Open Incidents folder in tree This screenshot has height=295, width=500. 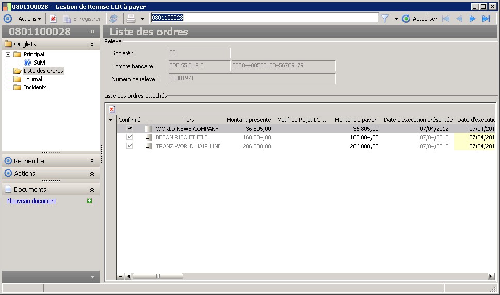35,87
